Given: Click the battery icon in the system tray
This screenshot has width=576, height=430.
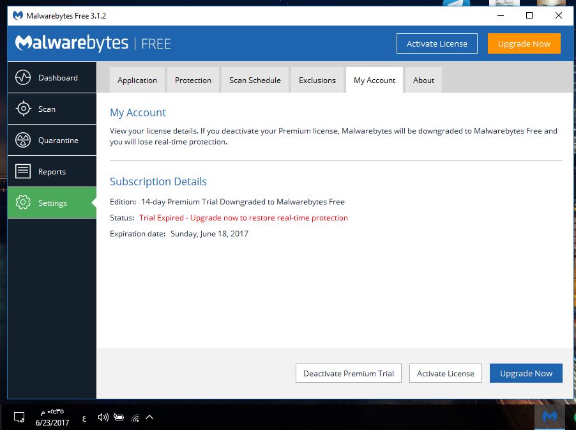Looking at the screenshot, I should [x=119, y=417].
